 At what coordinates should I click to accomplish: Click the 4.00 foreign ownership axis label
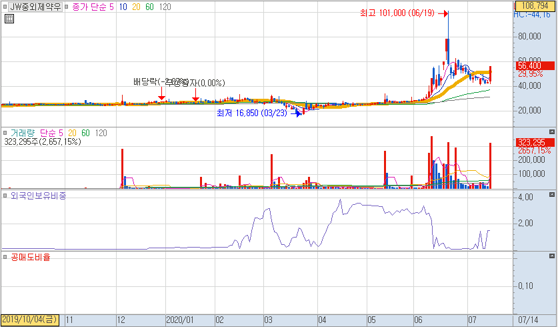[525, 198]
